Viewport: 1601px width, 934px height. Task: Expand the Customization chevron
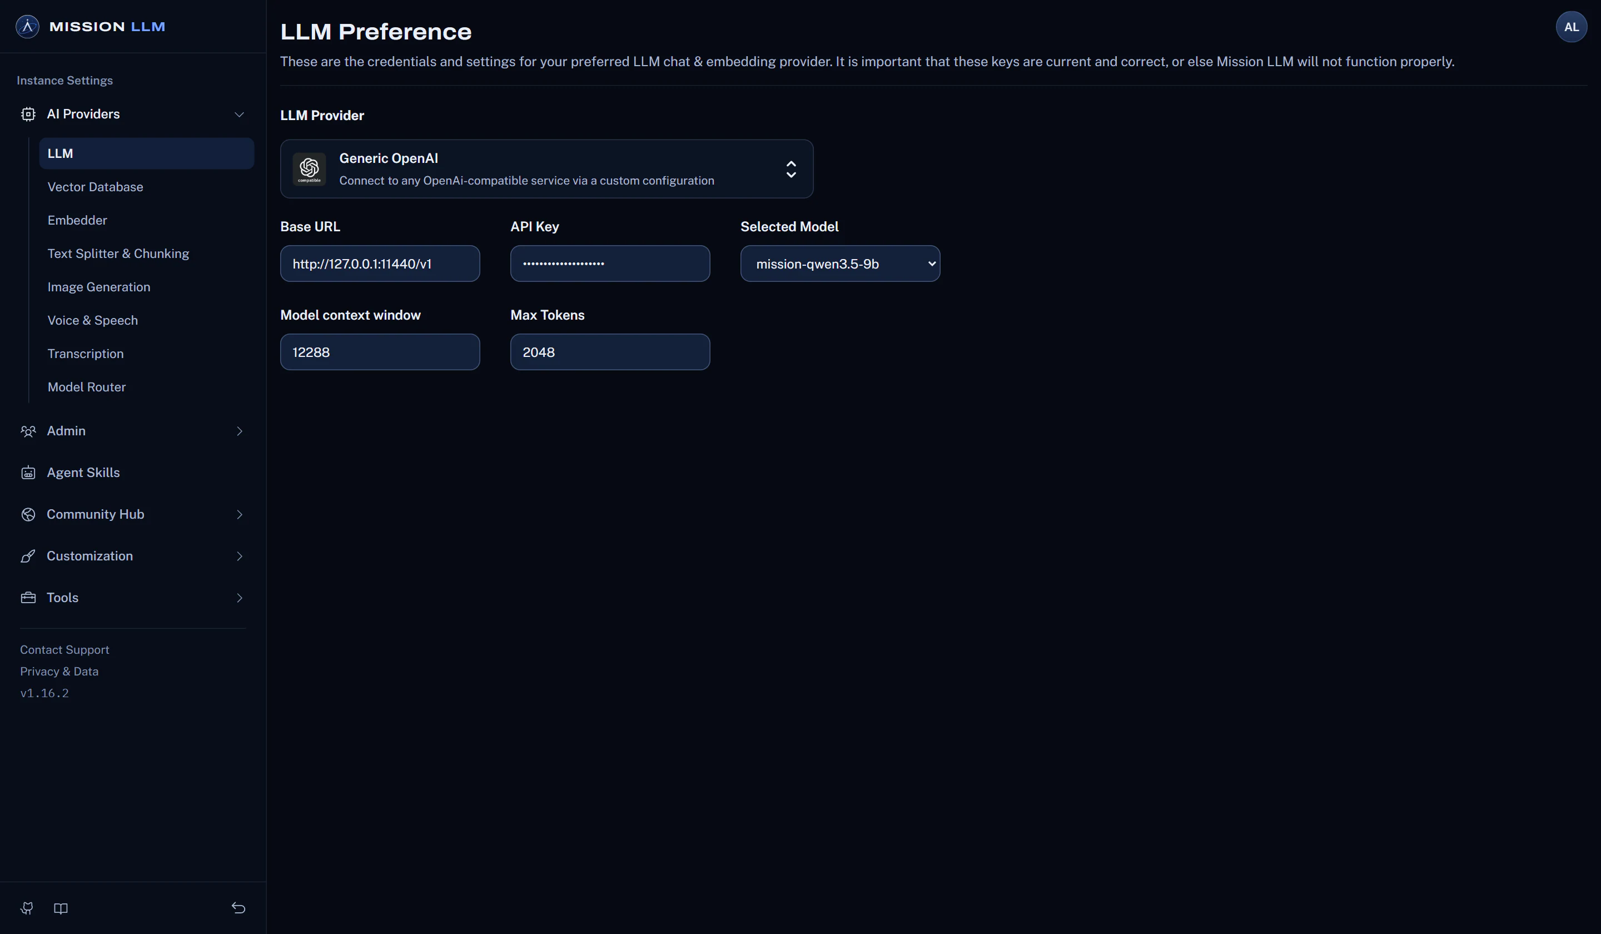[x=240, y=557]
